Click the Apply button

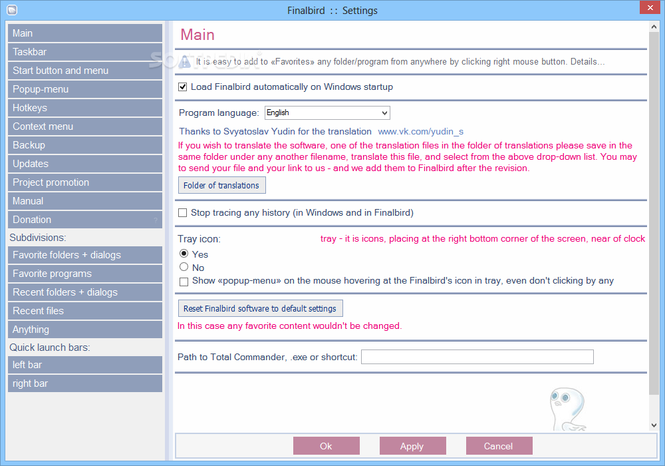pyautogui.click(x=412, y=446)
